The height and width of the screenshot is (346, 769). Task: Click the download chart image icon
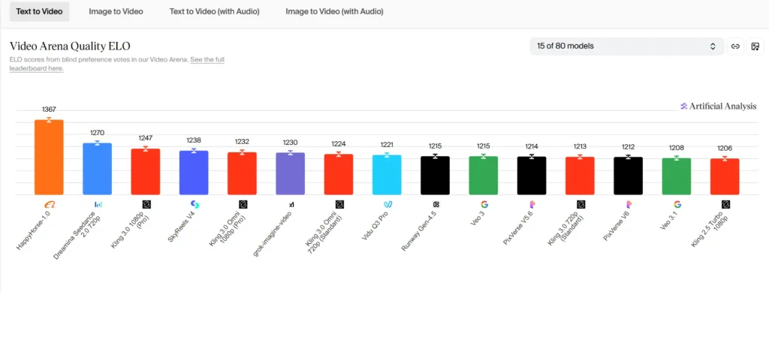[x=755, y=47]
